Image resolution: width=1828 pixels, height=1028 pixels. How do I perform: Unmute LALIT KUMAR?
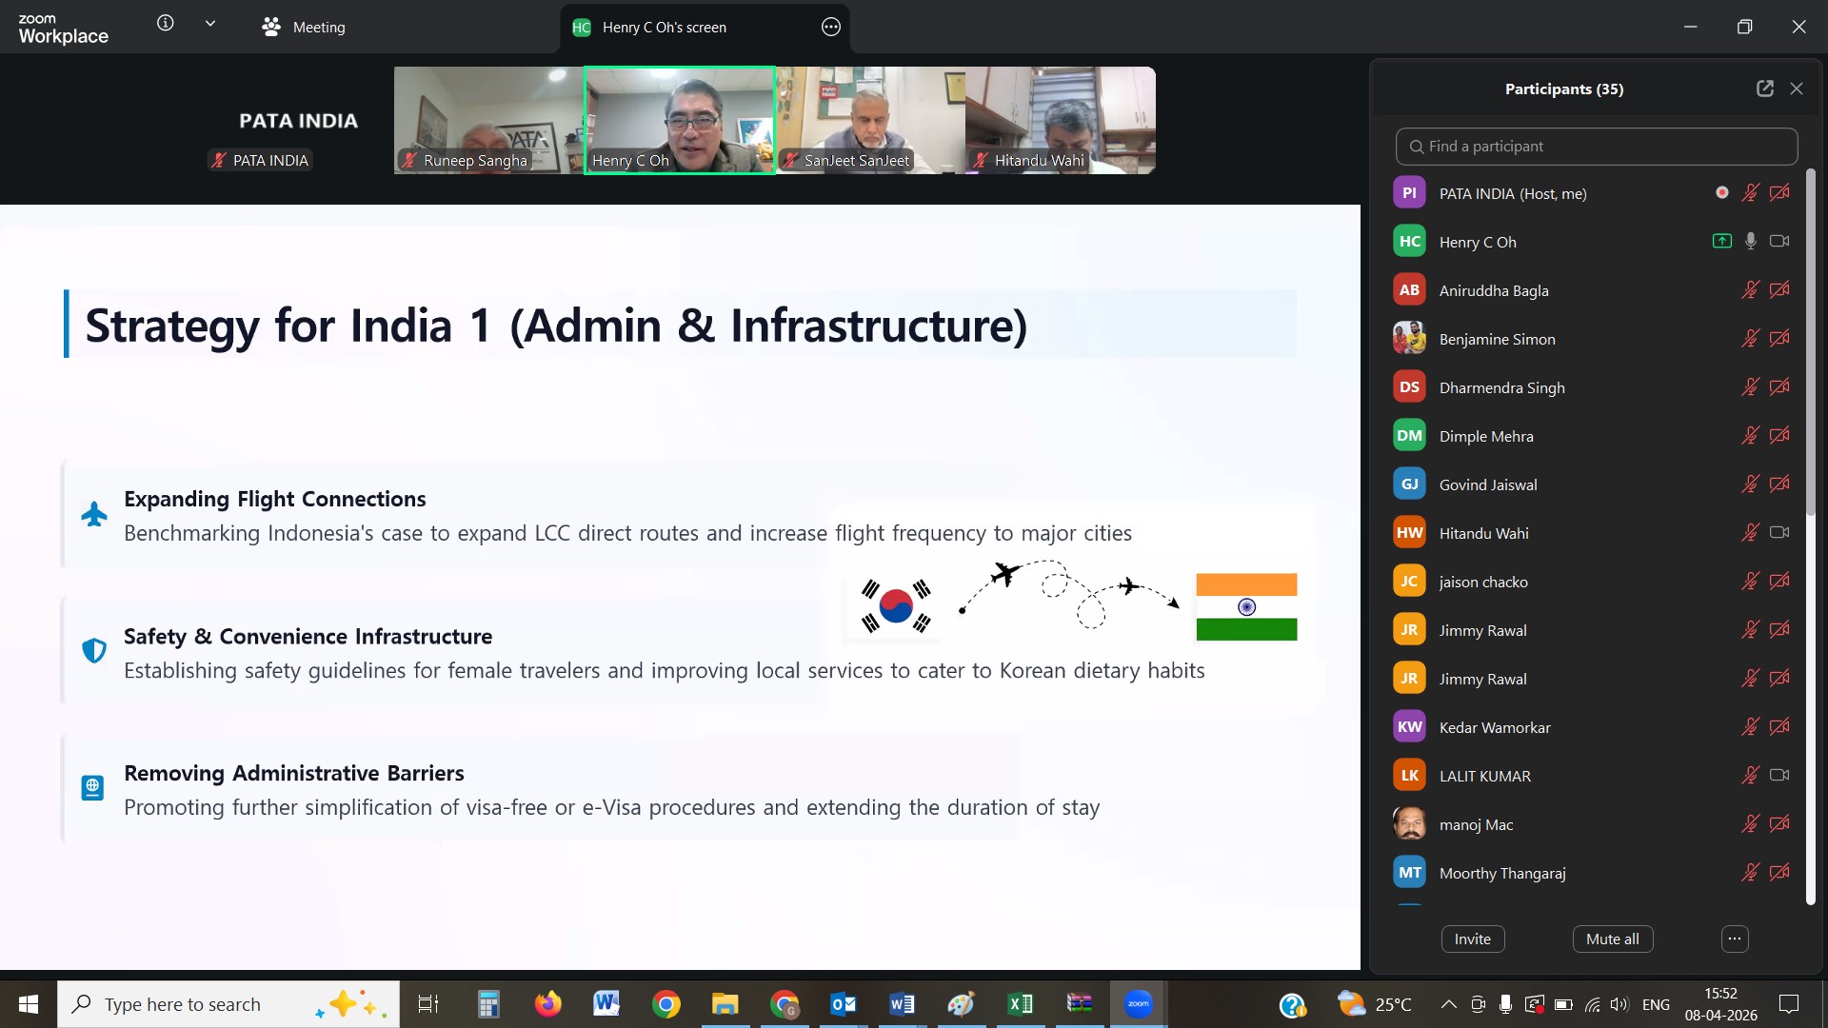(x=1750, y=775)
